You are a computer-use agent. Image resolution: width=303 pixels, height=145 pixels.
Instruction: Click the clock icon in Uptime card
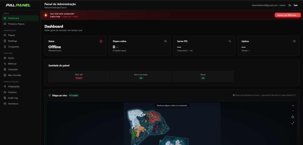[294, 41]
